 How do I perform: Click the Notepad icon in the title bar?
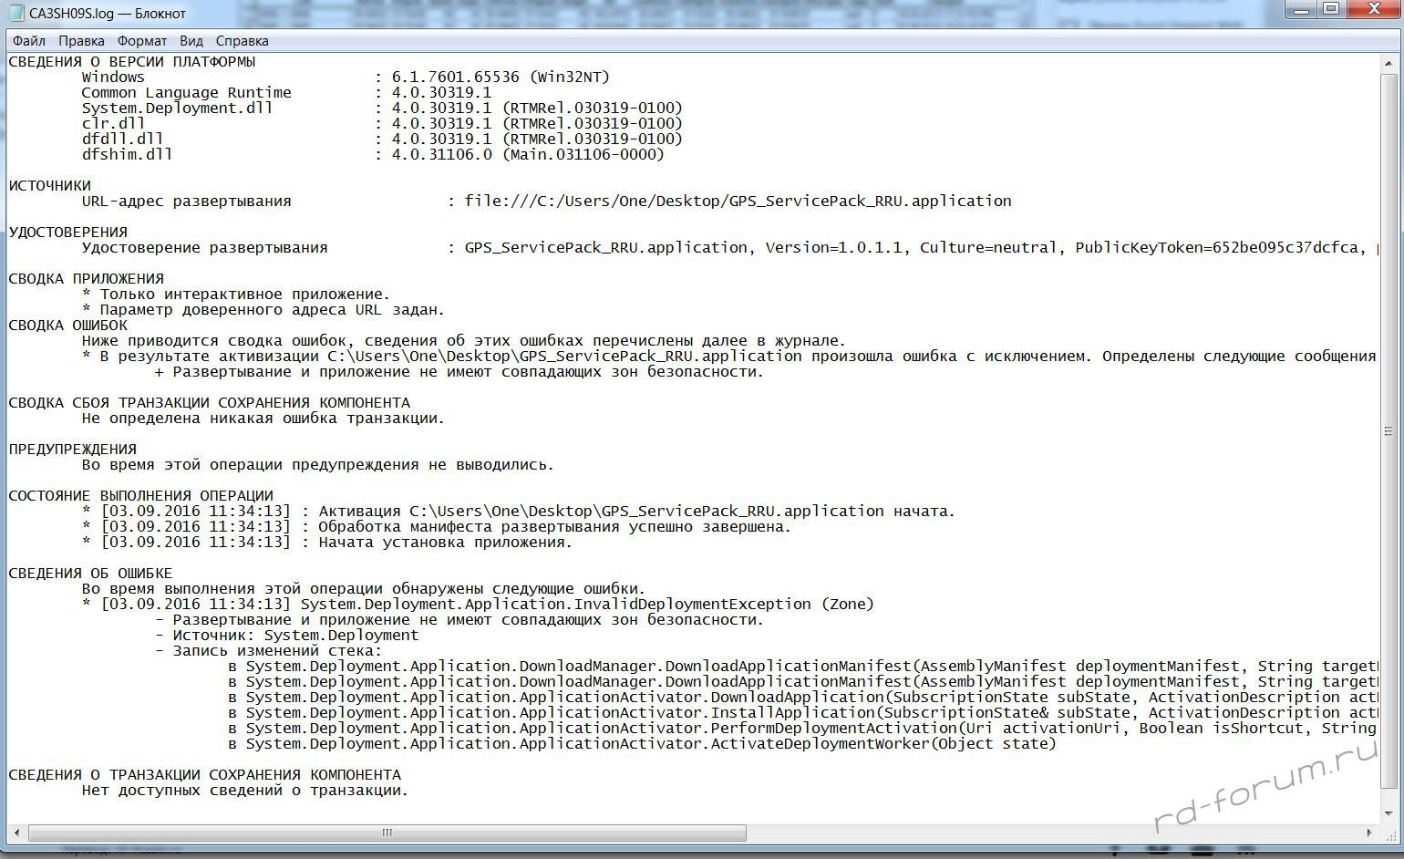coord(15,13)
